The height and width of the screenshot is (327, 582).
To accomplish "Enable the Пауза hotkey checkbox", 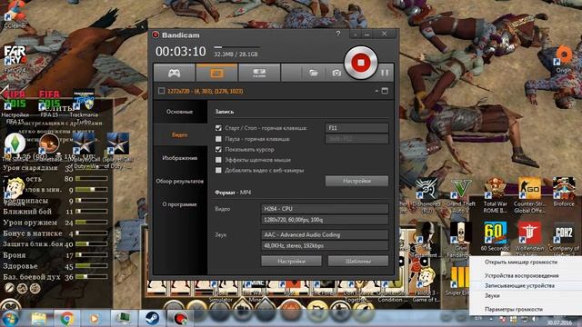I will click(218, 139).
